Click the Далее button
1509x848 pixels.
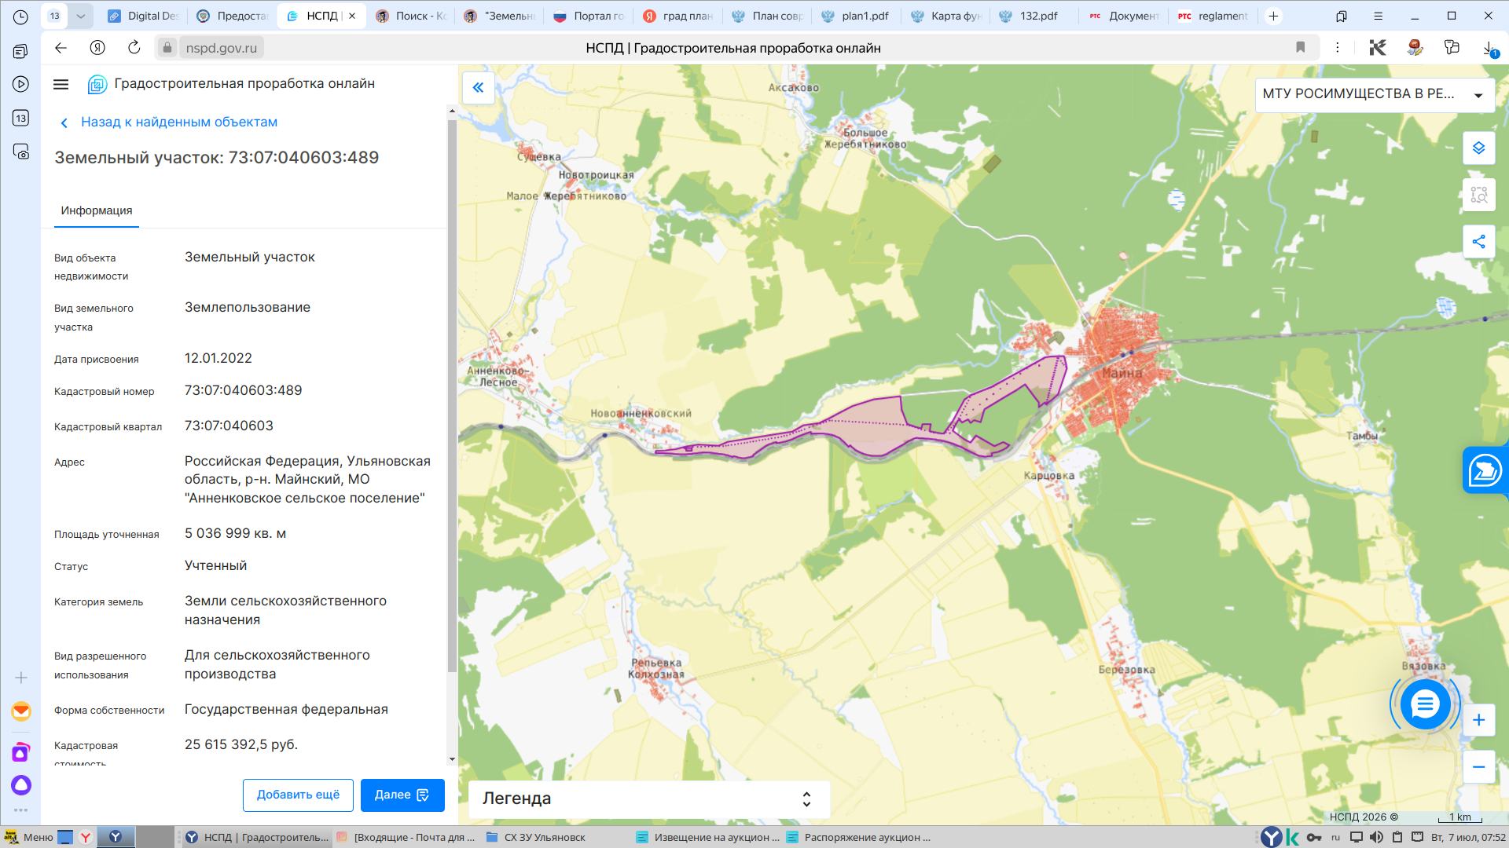pyautogui.click(x=402, y=795)
